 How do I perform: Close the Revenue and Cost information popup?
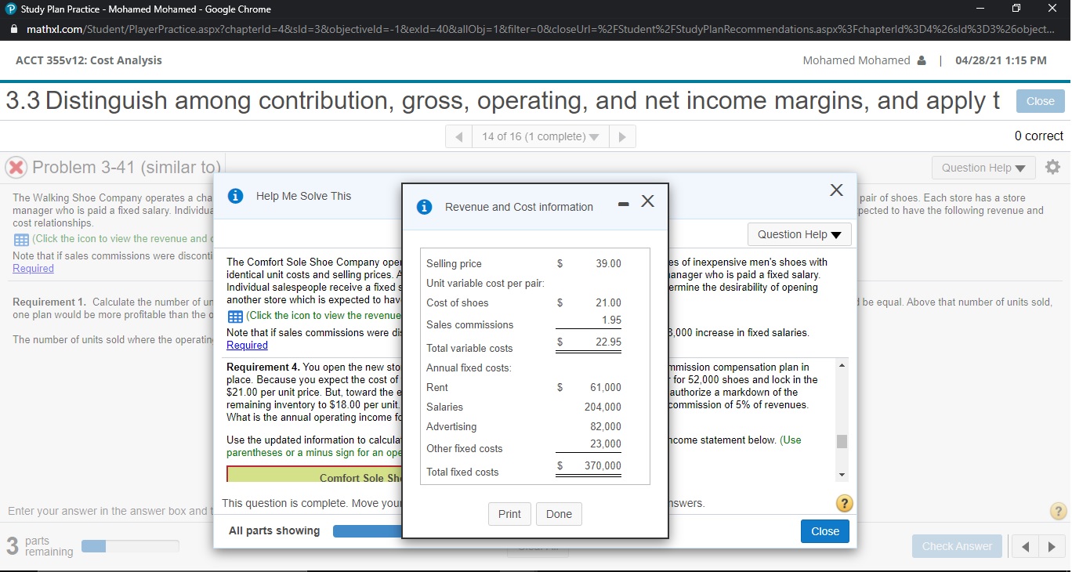tap(646, 201)
